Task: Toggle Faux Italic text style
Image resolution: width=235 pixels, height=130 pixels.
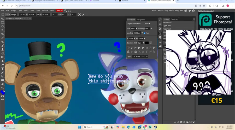Action: click(x=132, y=48)
